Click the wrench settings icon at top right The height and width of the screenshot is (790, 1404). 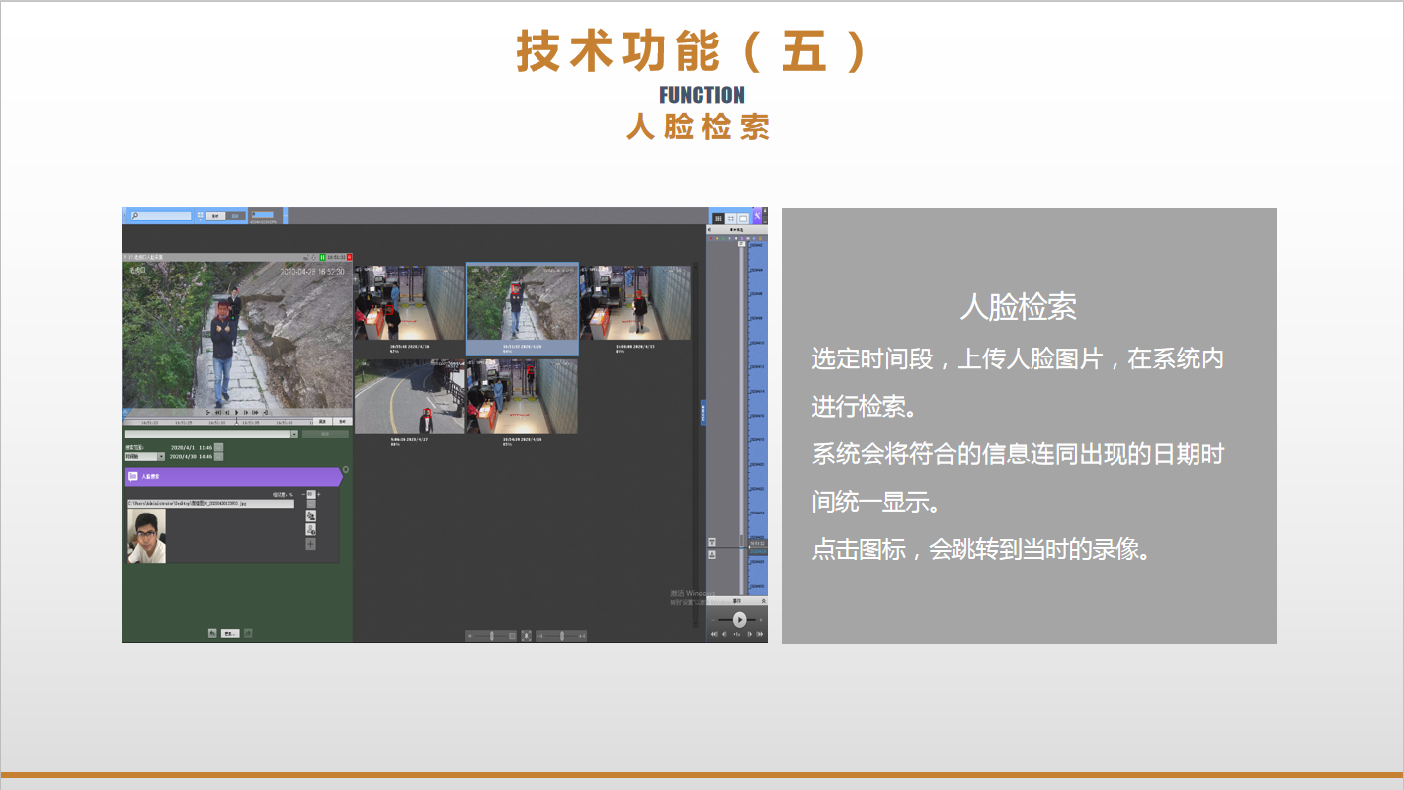point(757,217)
